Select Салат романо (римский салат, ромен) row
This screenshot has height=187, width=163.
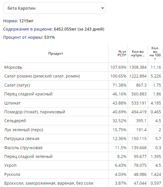[x=83, y=76]
